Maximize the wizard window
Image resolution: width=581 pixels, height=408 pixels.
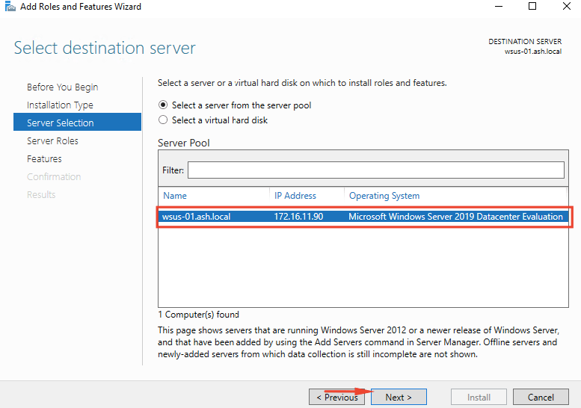click(x=532, y=6)
